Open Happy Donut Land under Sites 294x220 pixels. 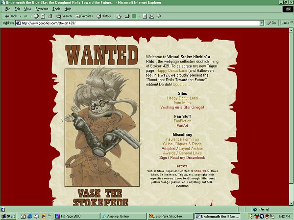point(182,98)
